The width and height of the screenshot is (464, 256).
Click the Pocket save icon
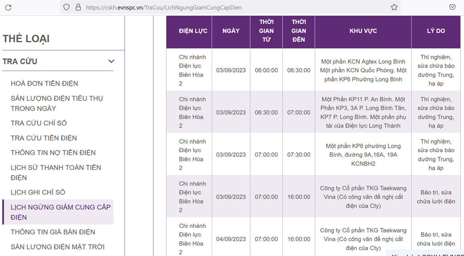452,7
